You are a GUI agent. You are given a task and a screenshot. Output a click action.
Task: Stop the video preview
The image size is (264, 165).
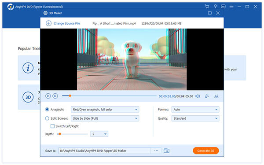tap(55, 96)
